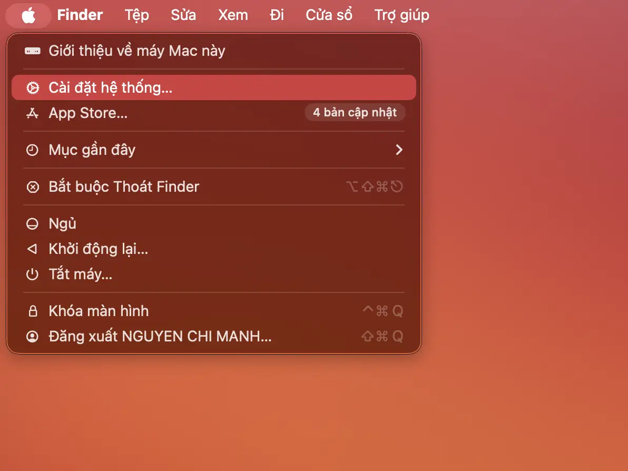Viewport: 628px width, 471px height.
Task: Click the Log Out shortcut hint ⇧⌘Q
Action: (x=382, y=337)
